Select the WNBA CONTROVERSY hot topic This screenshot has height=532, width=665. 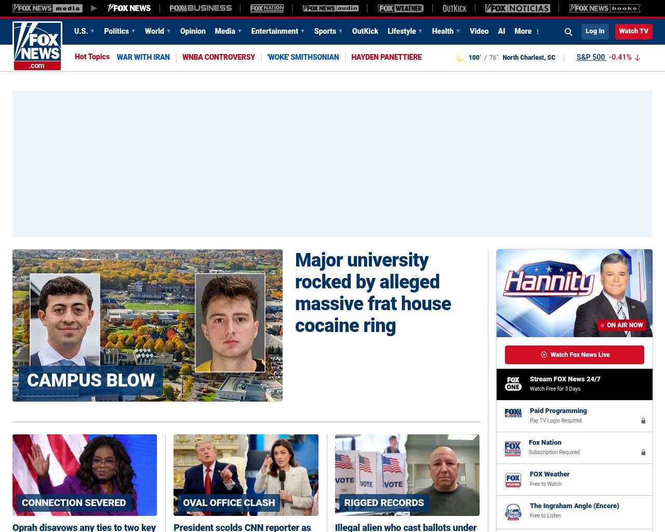(219, 57)
